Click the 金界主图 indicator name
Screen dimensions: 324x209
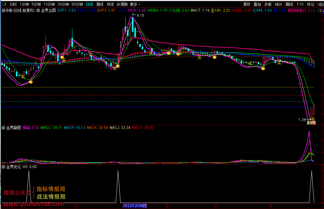click(x=48, y=10)
